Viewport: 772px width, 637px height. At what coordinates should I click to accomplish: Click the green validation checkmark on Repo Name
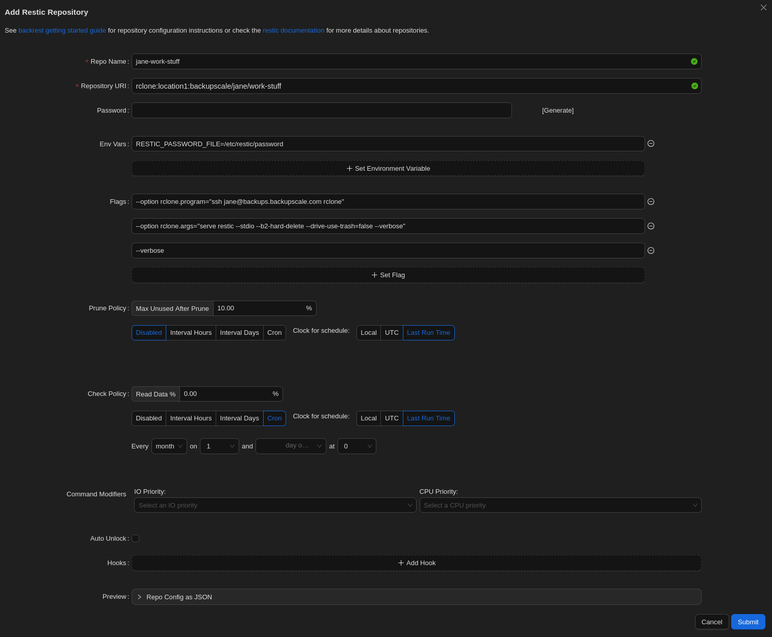coord(694,61)
